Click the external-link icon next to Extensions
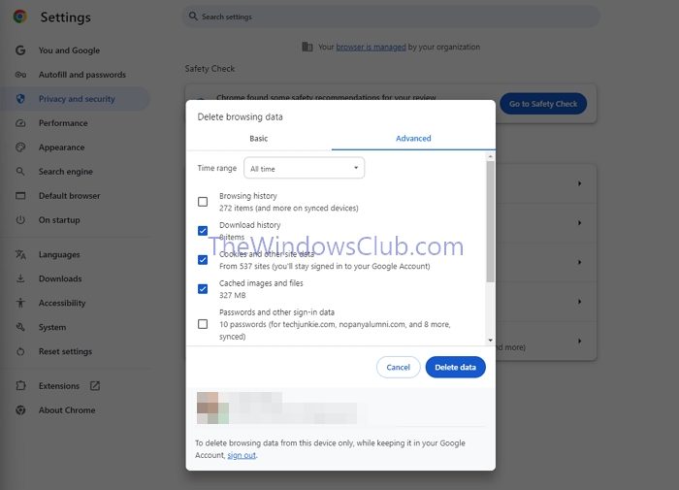 (95, 385)
